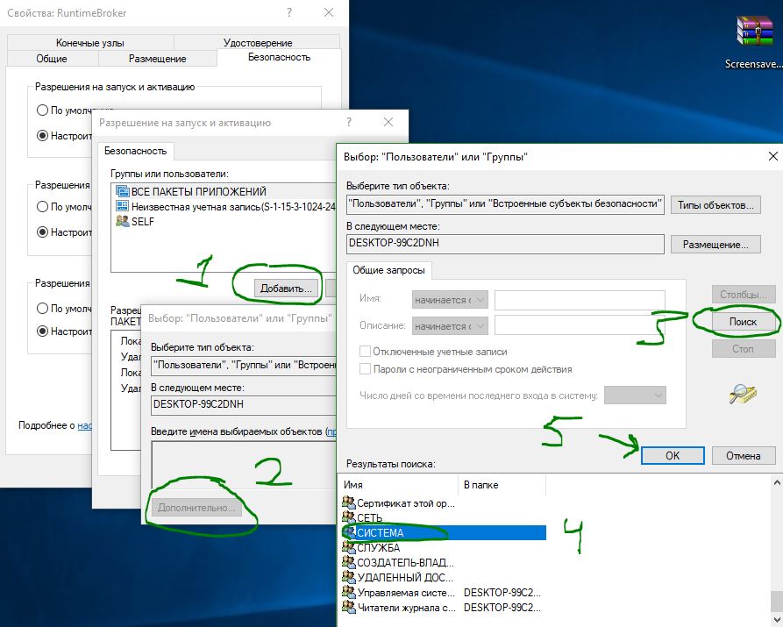Click the Добавить... button

pyautogui.click(x=287, y=289)
